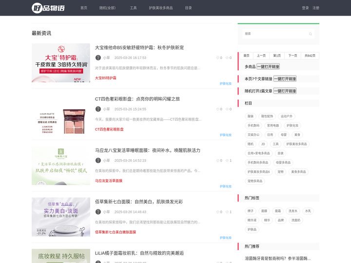Screen dimensions: 351x263
Task: Click view count icon on 大宝维他命B5 article
Action: pos(227,57)
